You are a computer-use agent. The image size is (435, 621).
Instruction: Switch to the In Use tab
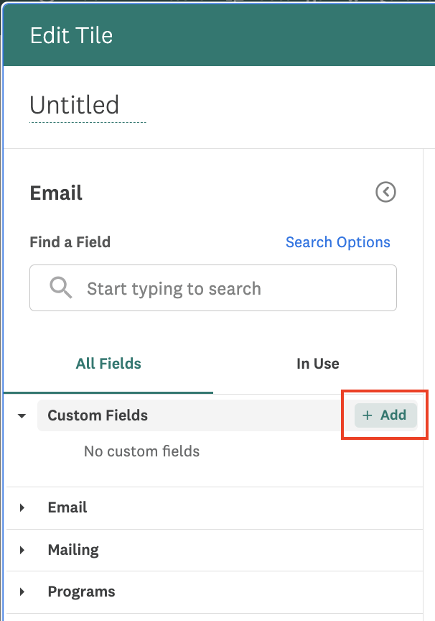[317, 364]
